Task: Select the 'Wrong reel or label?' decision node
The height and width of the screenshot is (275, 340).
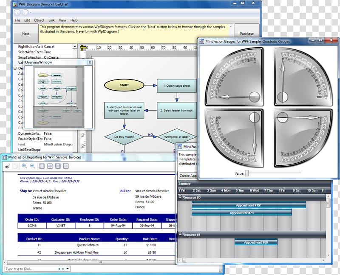Action: (x=177, y=137)
